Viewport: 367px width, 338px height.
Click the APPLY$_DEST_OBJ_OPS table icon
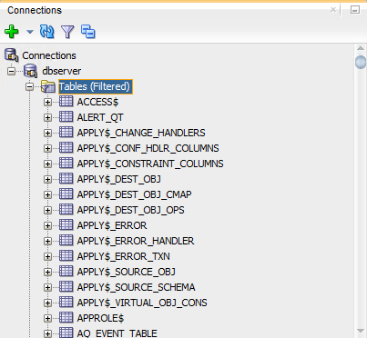[66, 210]
